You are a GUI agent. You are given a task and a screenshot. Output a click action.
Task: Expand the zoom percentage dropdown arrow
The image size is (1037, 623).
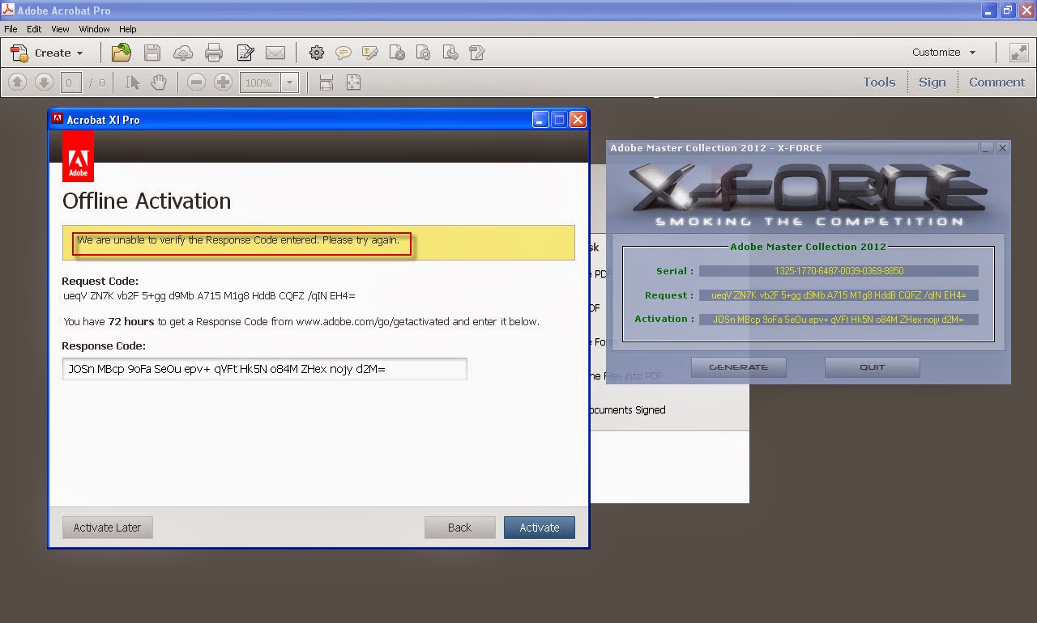290,83
